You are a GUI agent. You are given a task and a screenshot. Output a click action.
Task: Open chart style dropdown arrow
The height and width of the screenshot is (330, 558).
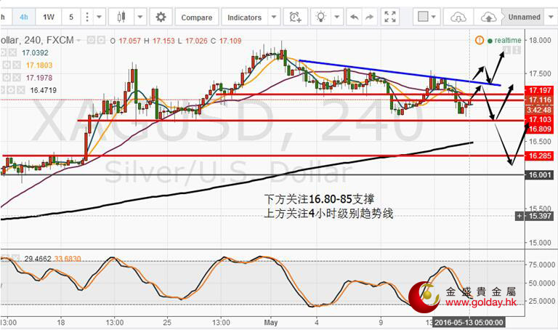[138, 17]
